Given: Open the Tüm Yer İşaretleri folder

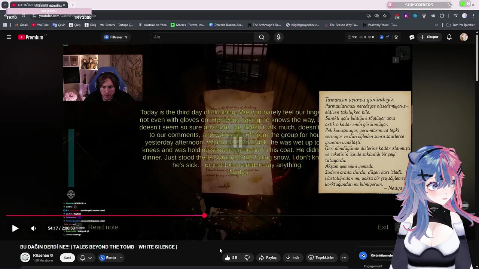Looking at the screenshot, I should click(x=461, y=25).
